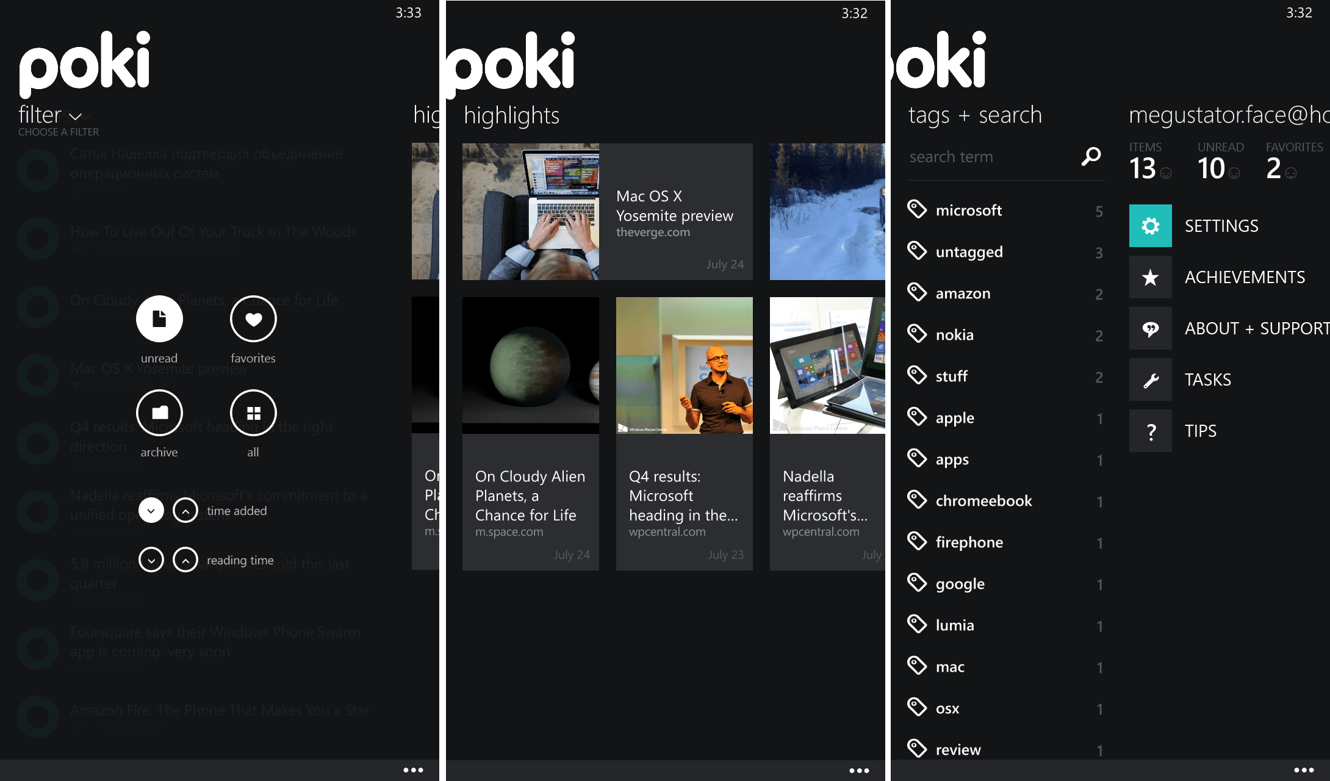Open the amazon tag icon
The height and width of the screenshot is (781, 1330).
click(x=917, y=292)
